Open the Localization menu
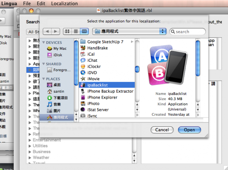 pyautogui.click(x=64, y=3)
